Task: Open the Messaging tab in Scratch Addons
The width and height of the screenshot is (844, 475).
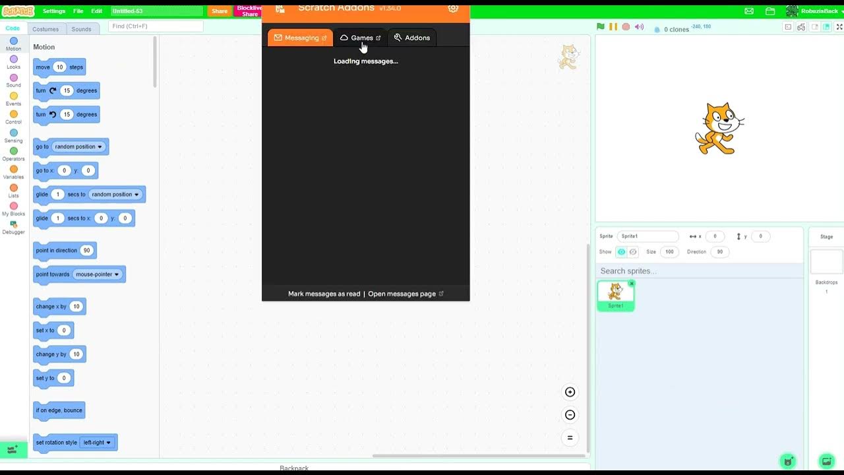Action: (x=301, y=38)
